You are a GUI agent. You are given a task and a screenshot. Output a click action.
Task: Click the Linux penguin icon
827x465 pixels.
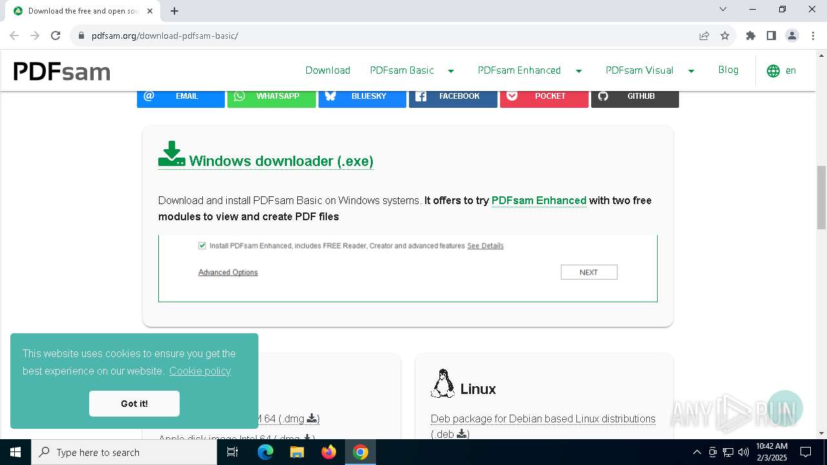[x=443, y=384]
